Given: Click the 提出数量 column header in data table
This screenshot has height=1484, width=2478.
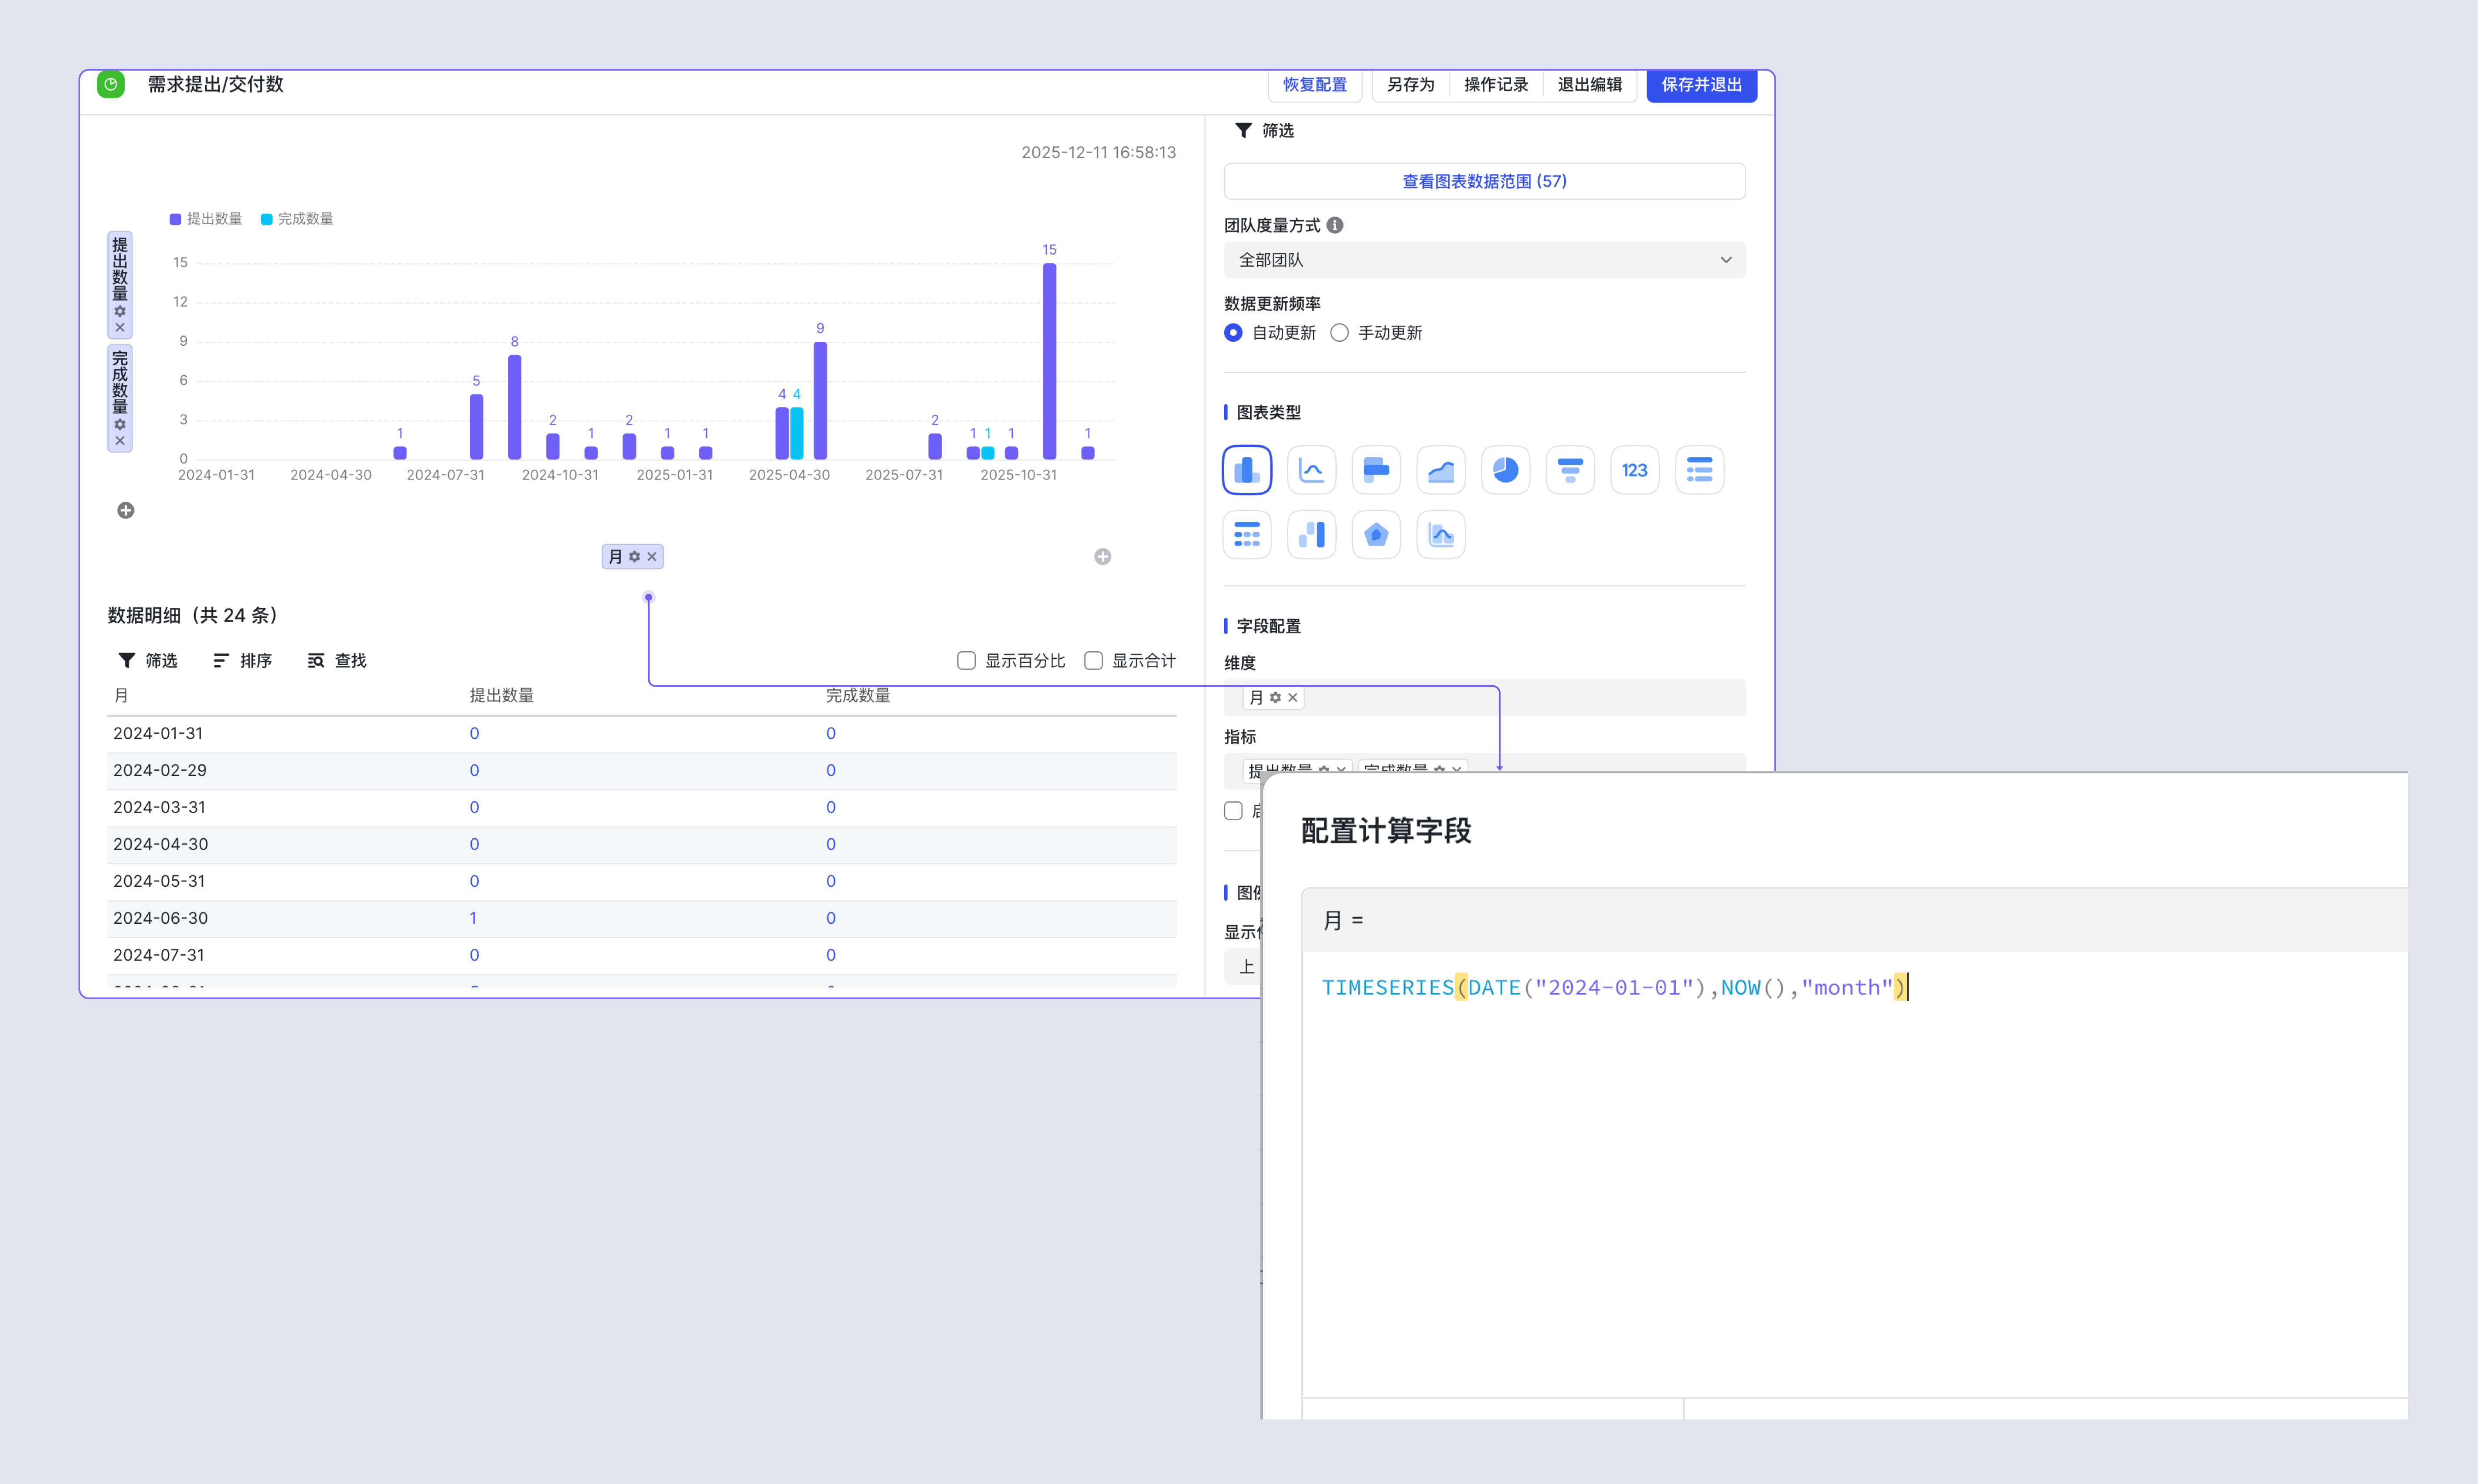Looking at the screenshot, I should click(x=501, y=696).
